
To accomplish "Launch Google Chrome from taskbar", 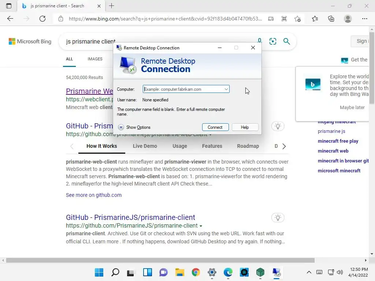I will click(x=196, y=272).
